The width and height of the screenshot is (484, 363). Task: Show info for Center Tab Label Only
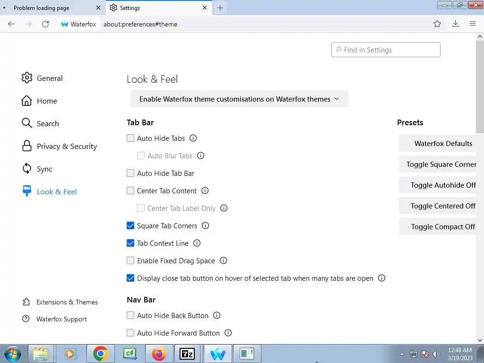(x=224, y=208)
